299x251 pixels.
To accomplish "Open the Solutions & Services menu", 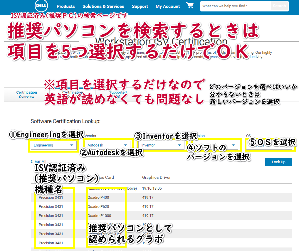I will click(x=103, y=6).
